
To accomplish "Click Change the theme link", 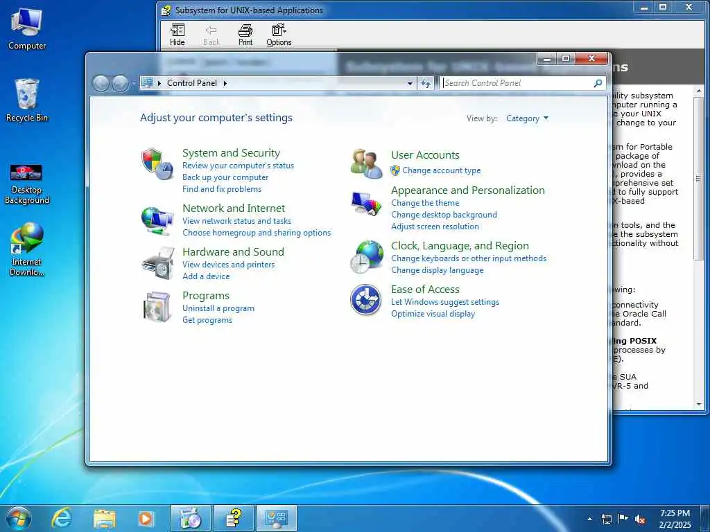I will (425, 203).
